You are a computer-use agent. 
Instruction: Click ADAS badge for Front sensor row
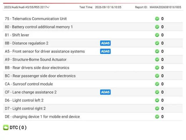[x=105, y=51]
